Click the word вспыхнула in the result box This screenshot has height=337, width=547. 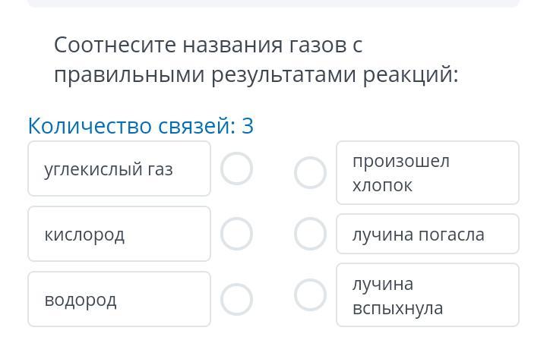397,308
